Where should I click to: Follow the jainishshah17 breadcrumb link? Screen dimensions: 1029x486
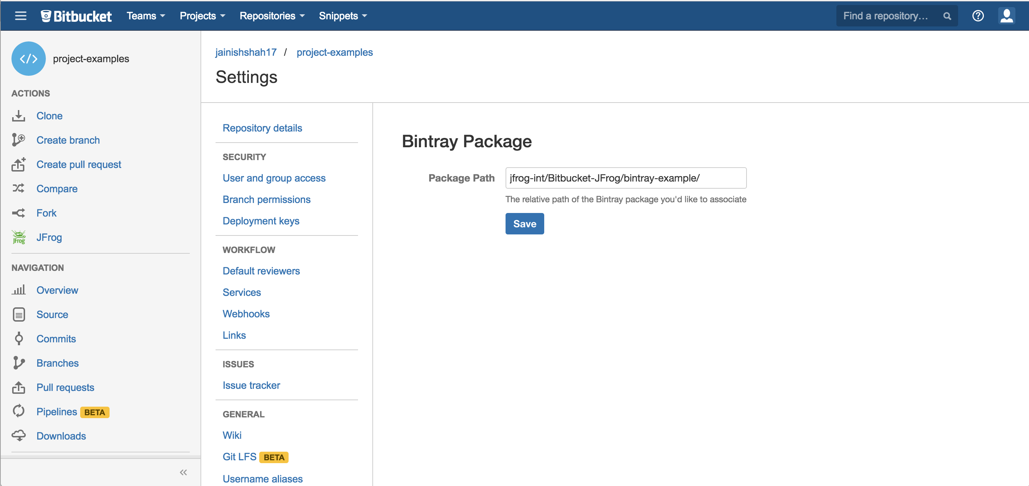[246, 52]
